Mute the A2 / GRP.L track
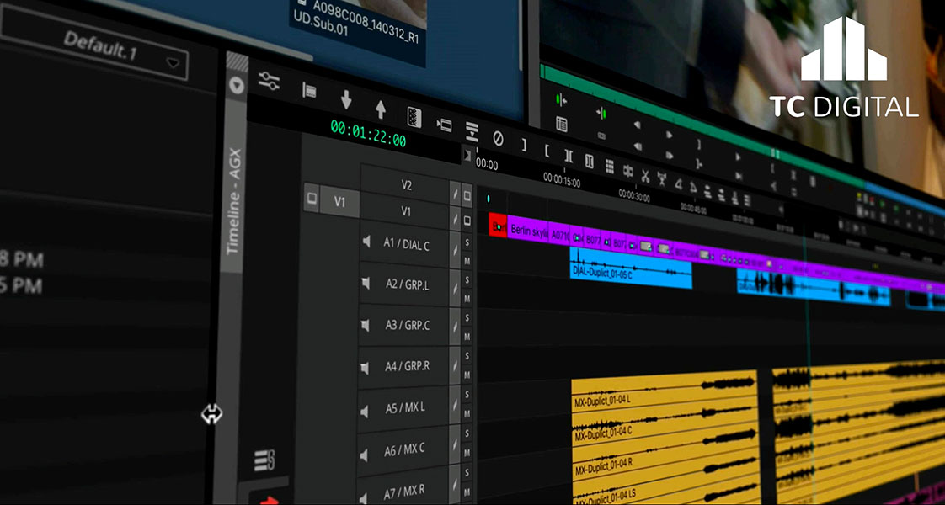The image size is (945, 505). [x=467, y=299]
